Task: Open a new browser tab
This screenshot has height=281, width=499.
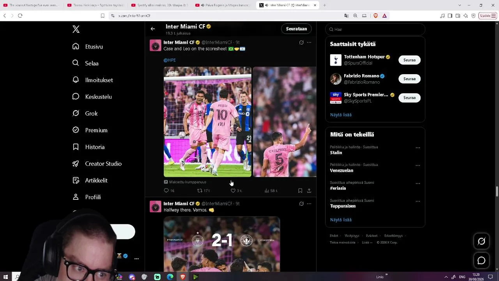Action: tap(324, 5)
